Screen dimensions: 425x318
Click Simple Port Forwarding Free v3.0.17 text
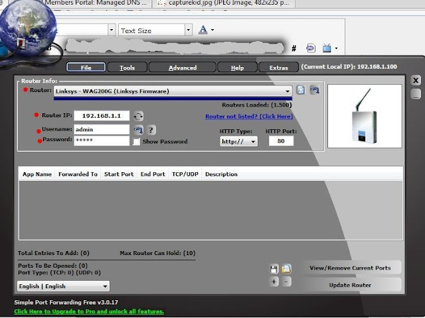[x=66, y=302]
